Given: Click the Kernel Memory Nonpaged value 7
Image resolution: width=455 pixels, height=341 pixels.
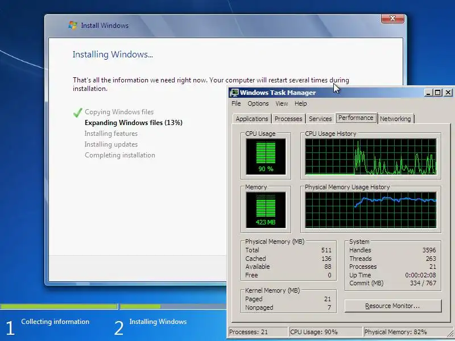Looking at the screenshot, I should click(x=329, y=307).
